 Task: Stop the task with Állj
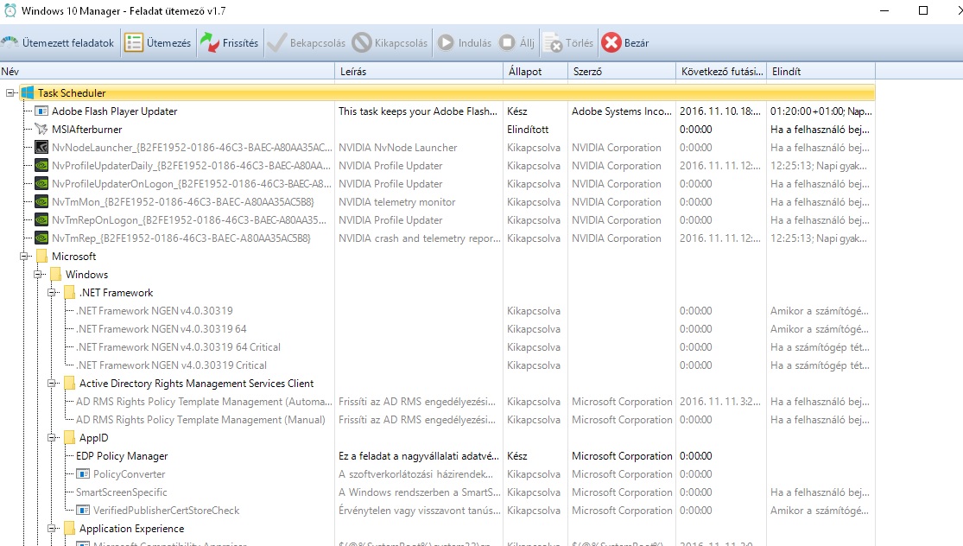point(516,43)
